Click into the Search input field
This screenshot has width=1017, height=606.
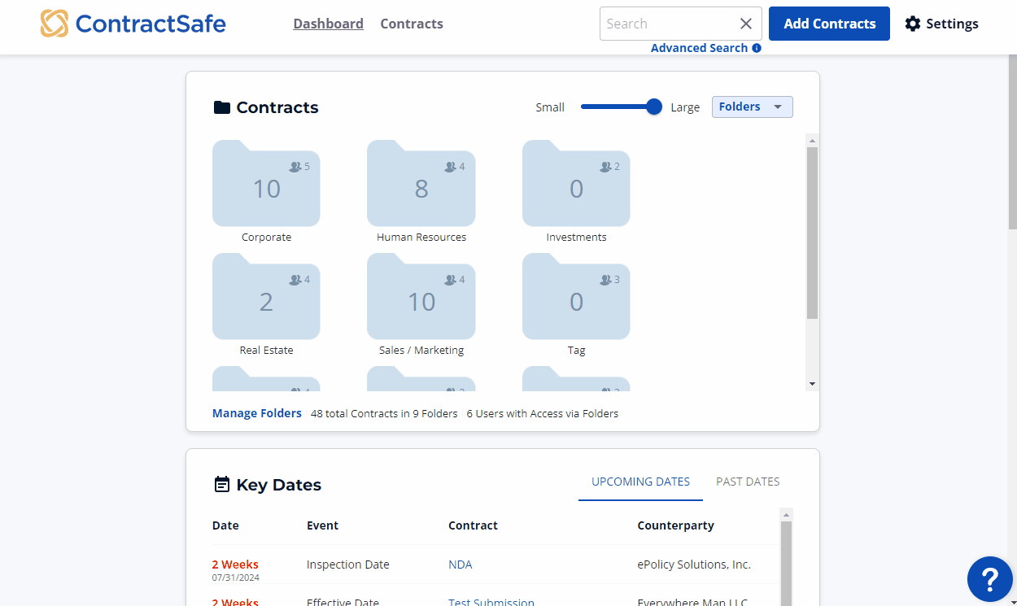pyautogui.click(x=667, y=24)
